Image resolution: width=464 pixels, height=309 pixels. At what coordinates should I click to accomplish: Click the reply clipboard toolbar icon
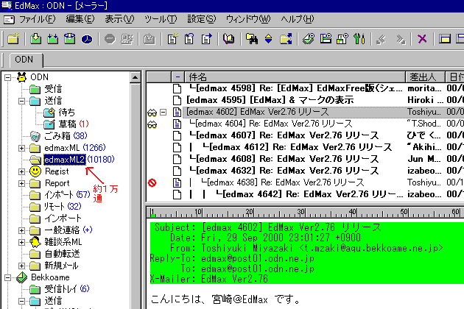tap(189, 39)
